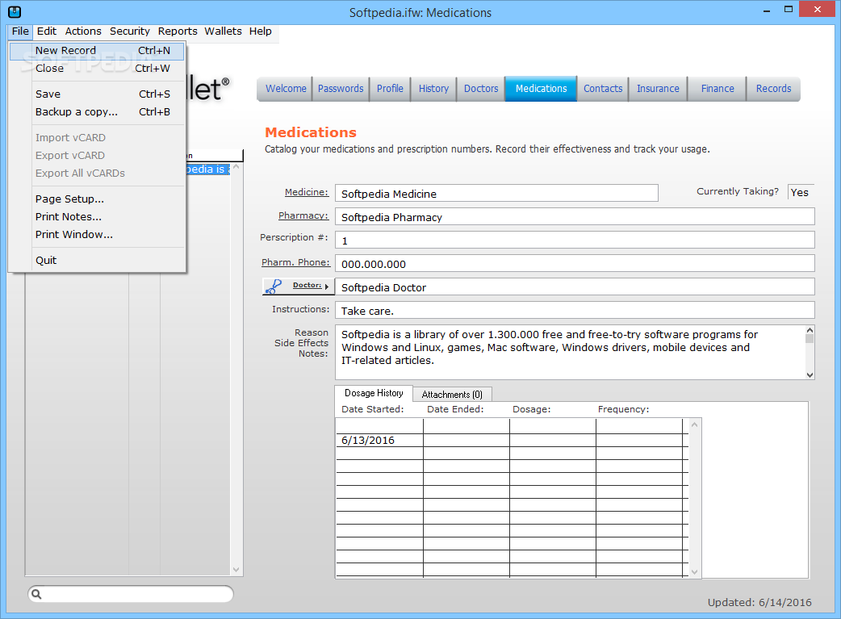Image resolution: width=841 pixels, height=619 pixels.
Task: Open the Actions menu
Action: pyautogui.click(x=83, y=31)
